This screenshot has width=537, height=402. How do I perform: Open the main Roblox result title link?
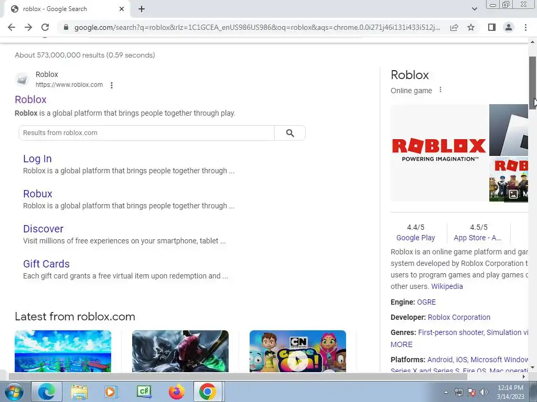coord(30,99)
